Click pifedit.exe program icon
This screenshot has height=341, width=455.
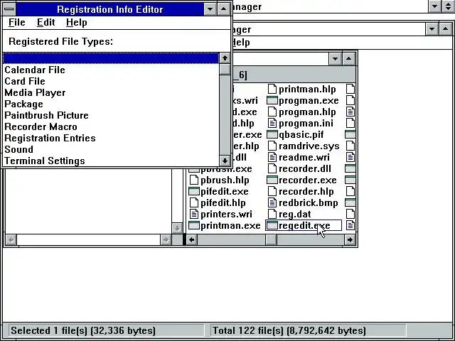[x=194, y=191]
